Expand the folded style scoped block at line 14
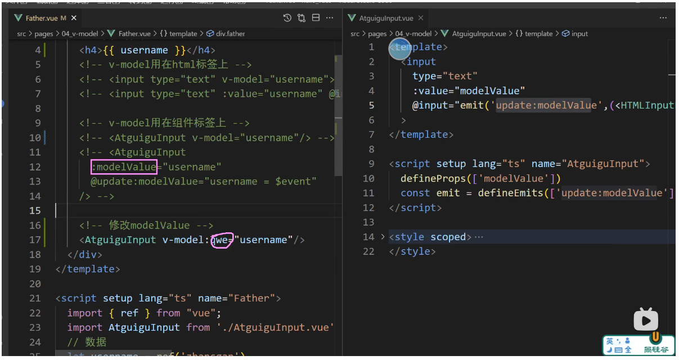The width and height of the screenshot is (679, 360). (383, 237)
